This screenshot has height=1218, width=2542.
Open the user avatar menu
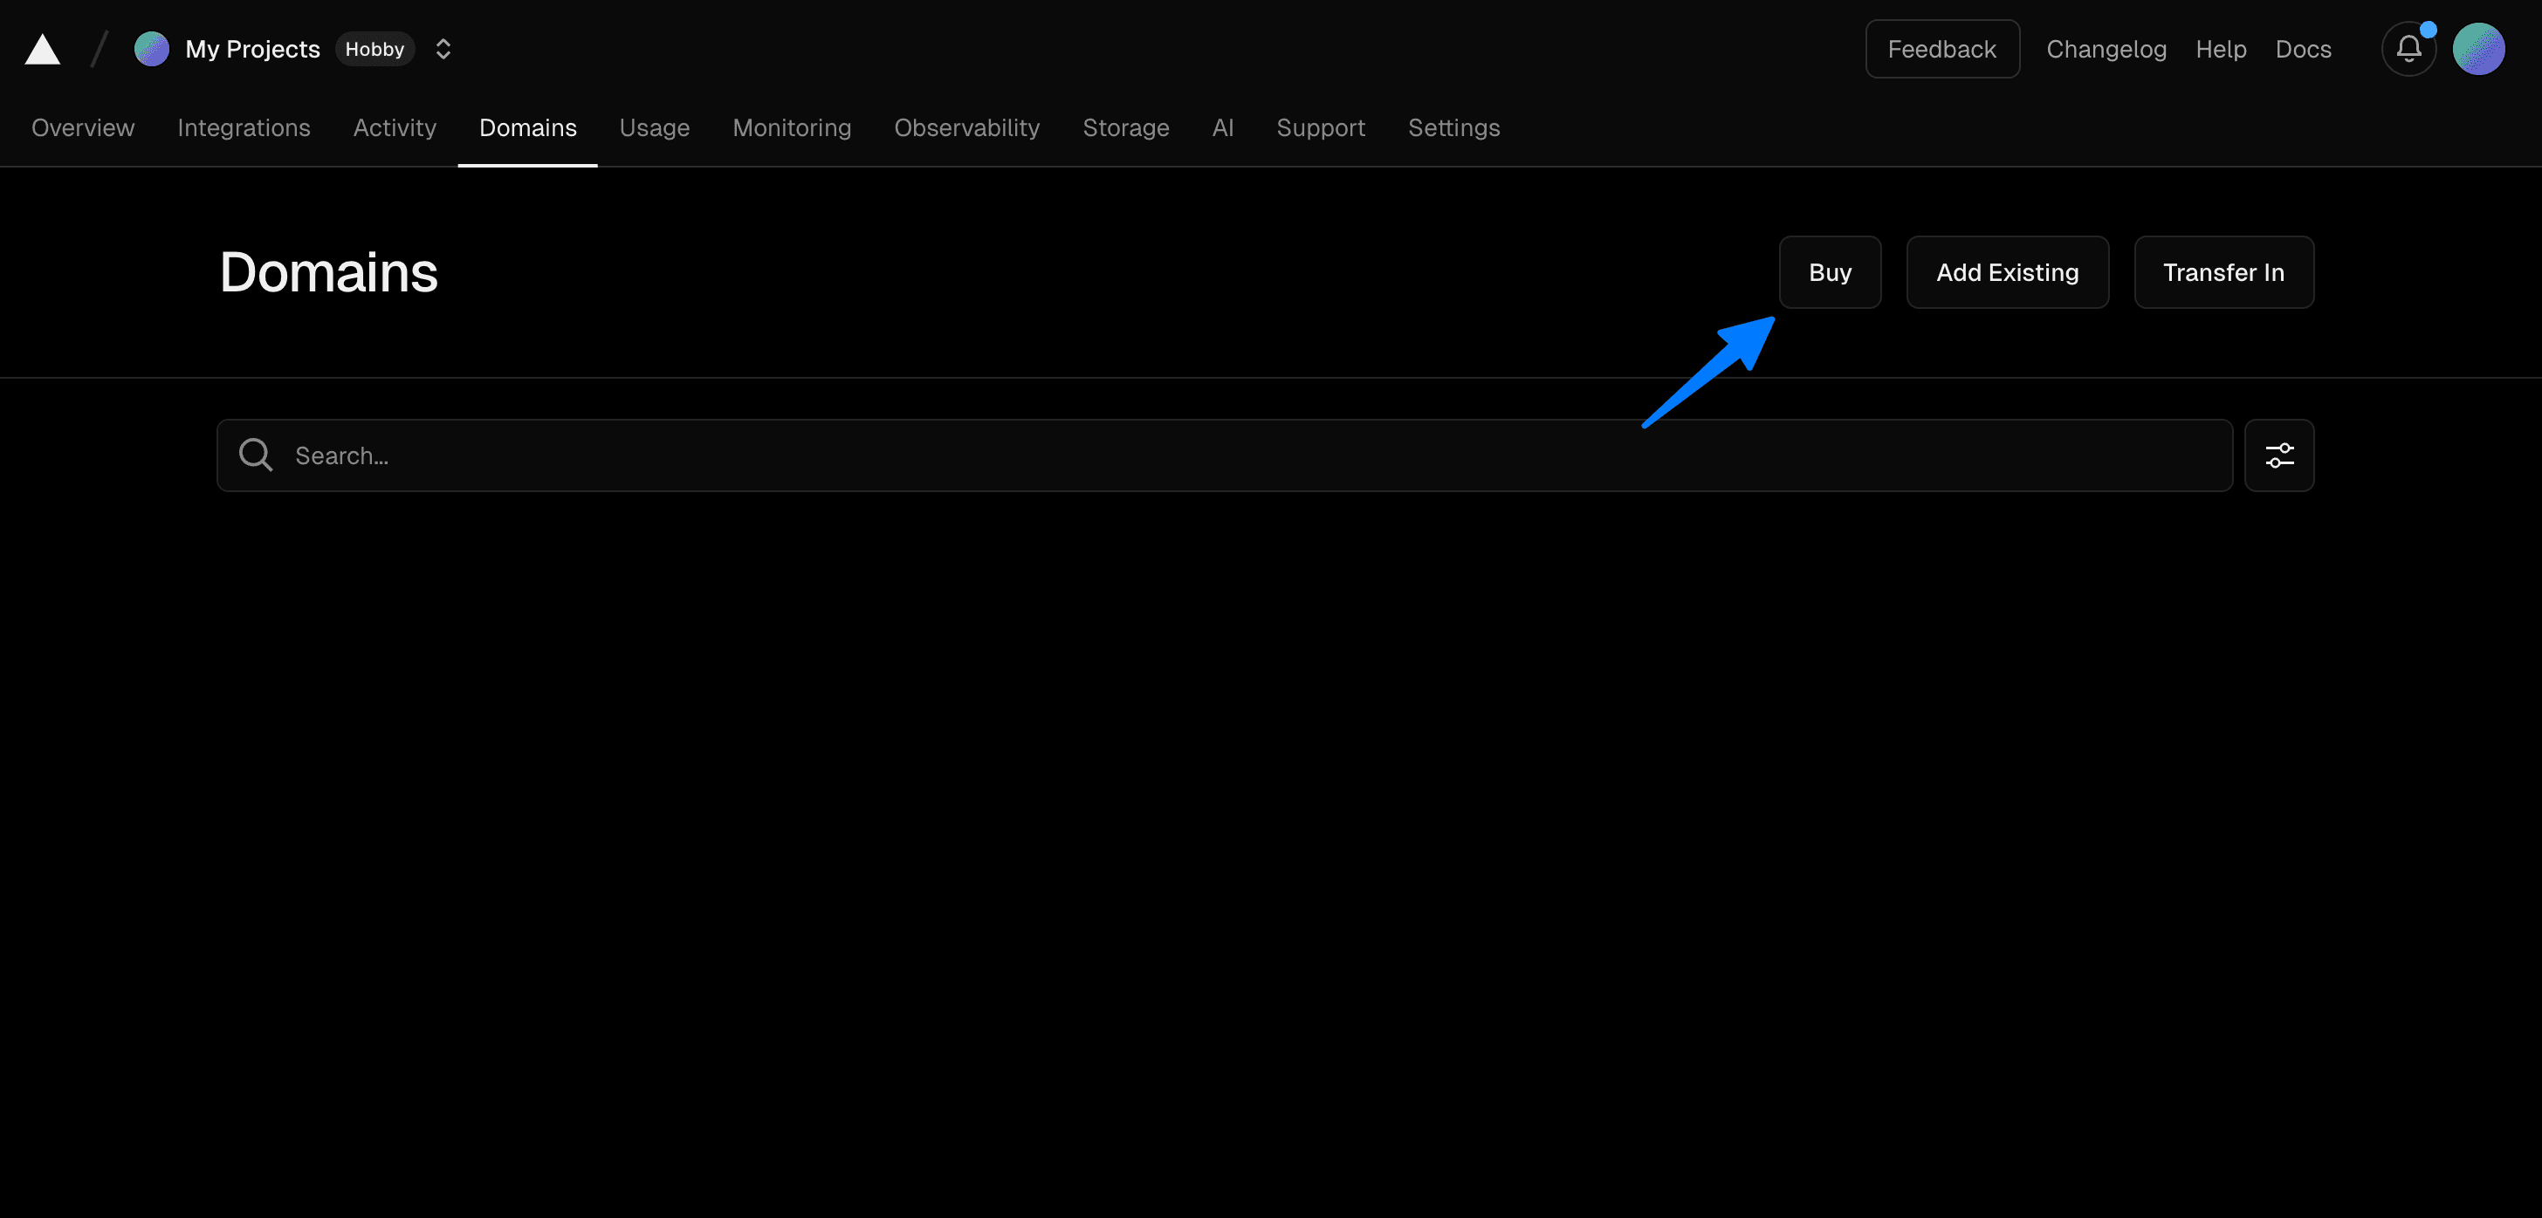(x=2478, y=50)
